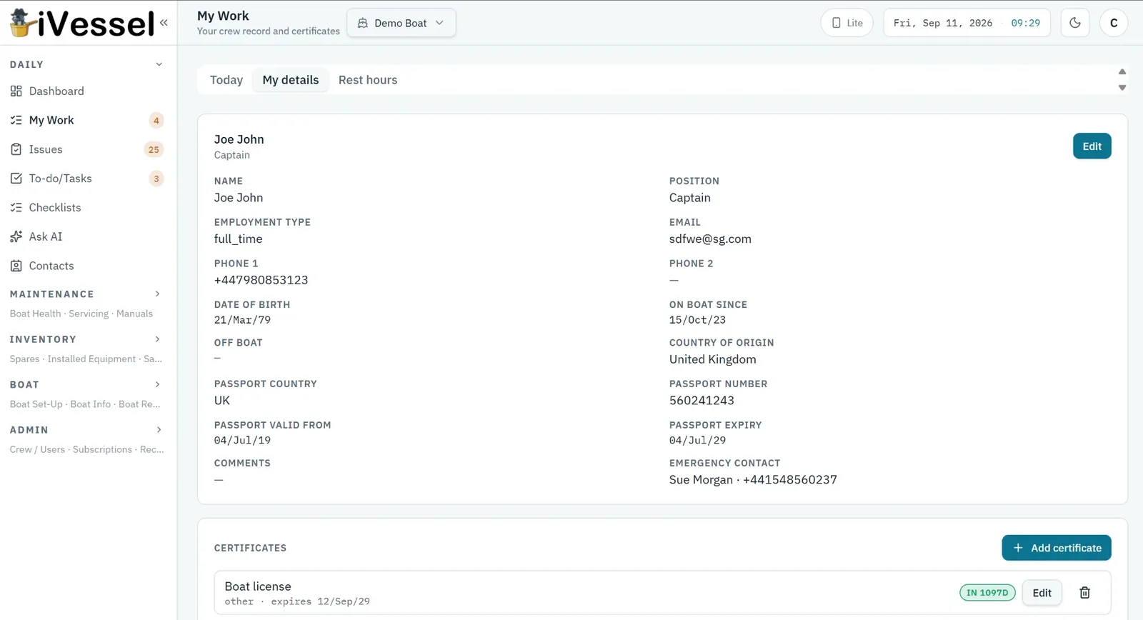Toggle Lite mode
The image size is (1143, 620).
click(x=847, y=23)
